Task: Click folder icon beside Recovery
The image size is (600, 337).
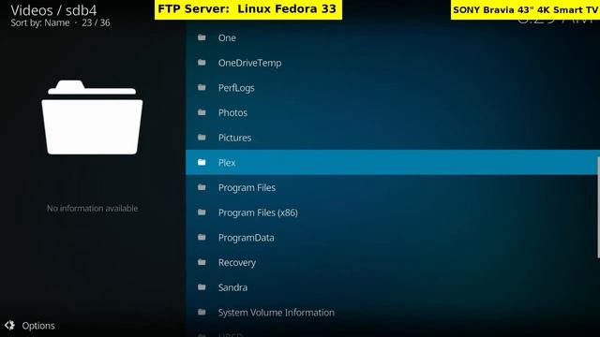Action: tap(202, 262)
